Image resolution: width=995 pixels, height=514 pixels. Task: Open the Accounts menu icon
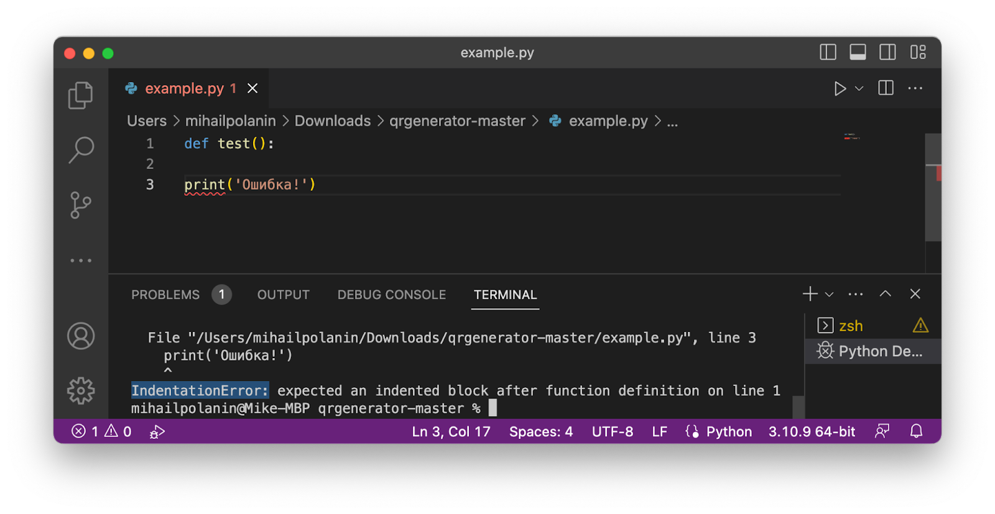coord(81,336)
